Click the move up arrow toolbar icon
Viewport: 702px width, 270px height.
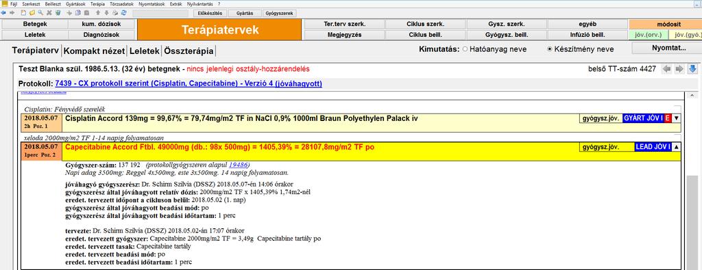[x=97, y=13]
